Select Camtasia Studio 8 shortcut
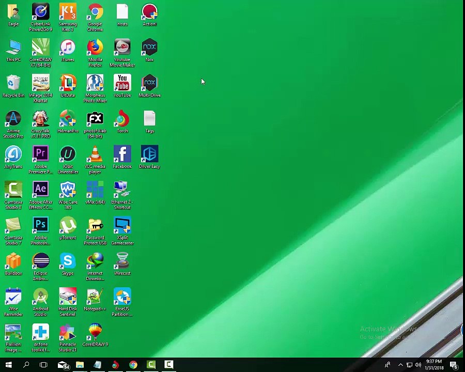465x372 pixels. pos(13,190)
